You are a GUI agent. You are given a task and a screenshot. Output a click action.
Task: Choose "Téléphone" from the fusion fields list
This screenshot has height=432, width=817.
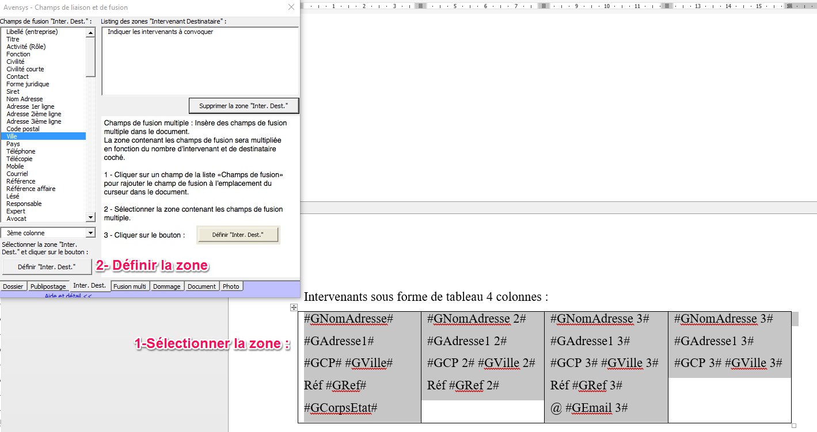21,151
